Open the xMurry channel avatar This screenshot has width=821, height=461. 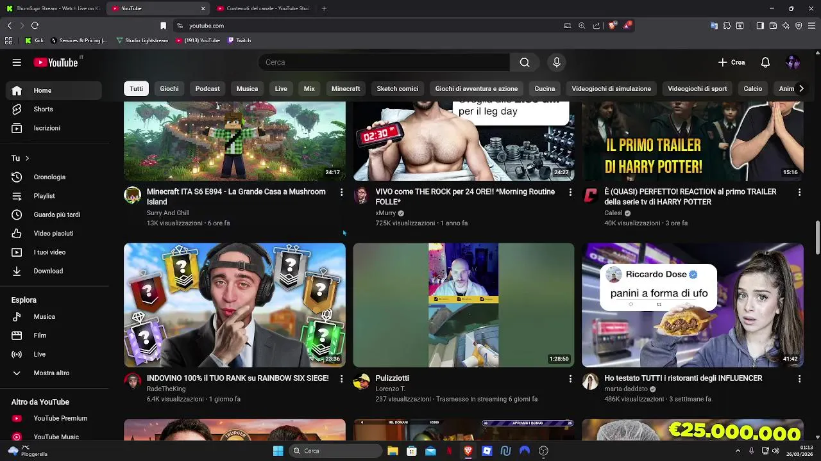coord(362,195)
